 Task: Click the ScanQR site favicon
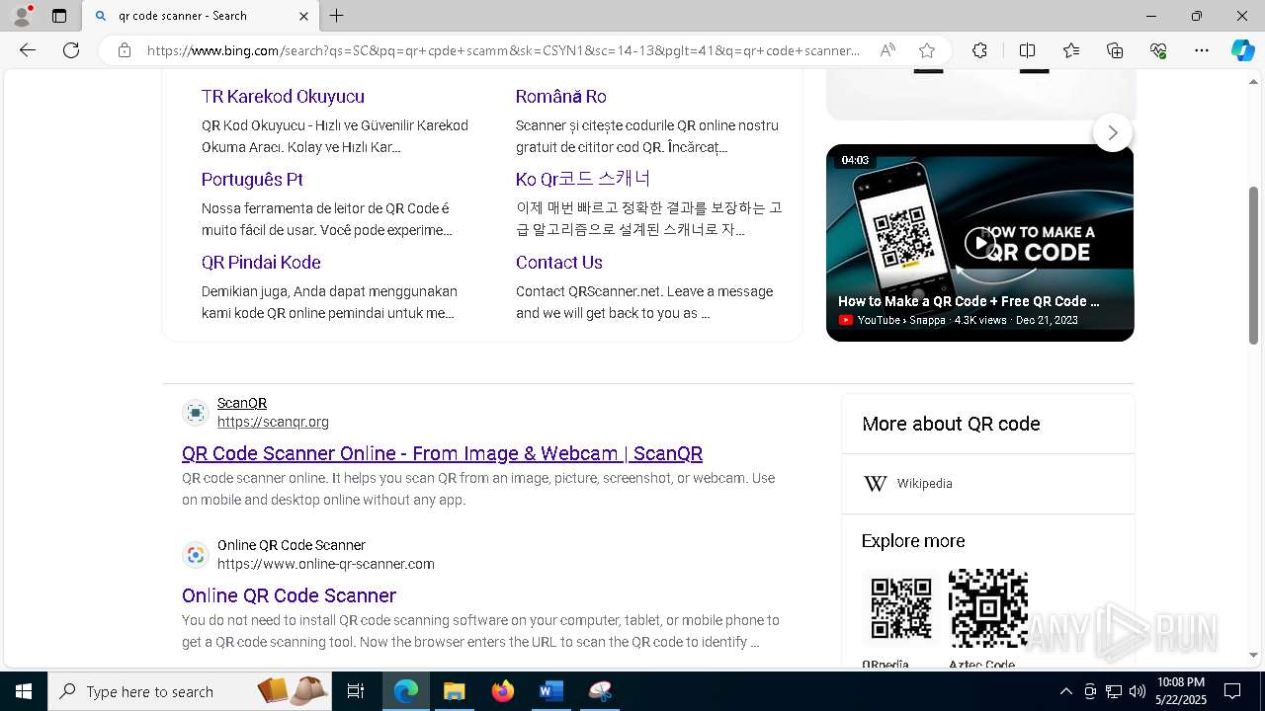click(196, 413)
